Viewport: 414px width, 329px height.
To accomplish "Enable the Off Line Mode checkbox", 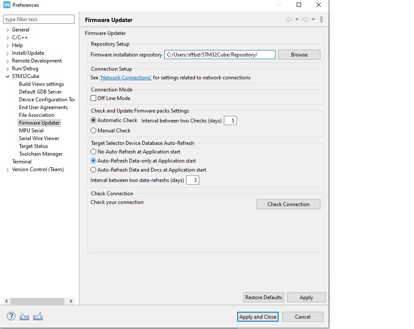I will [94, 98].
